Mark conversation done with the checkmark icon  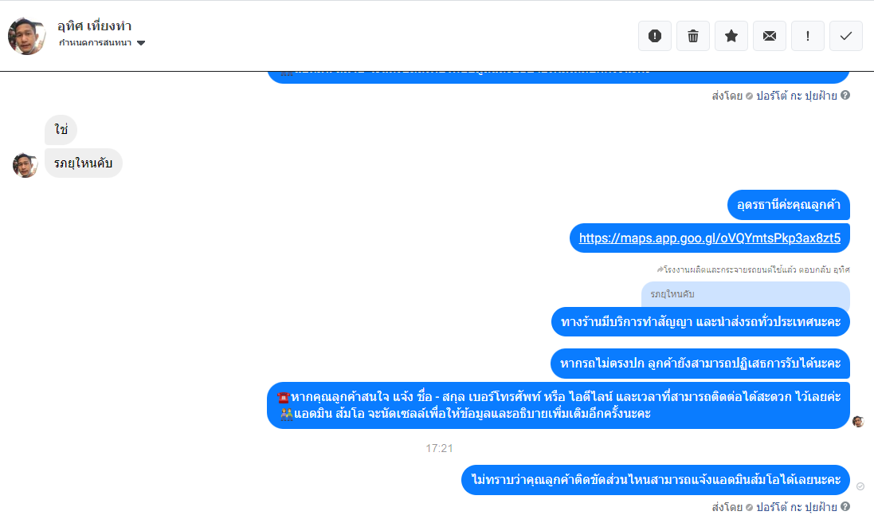[846, 36]
